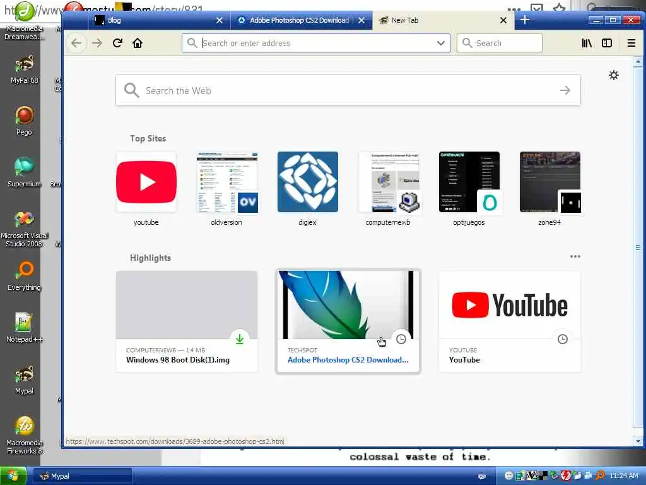This screenshot has height=485, width=646.
Task: Open New Tab preferences gear
Action: (x=614, y=75)
